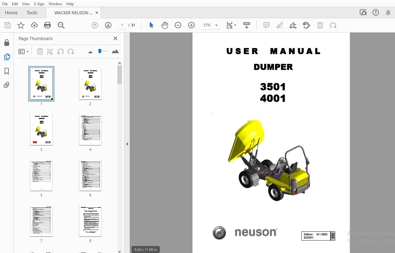Delete selected pages in thumbnails panel
The image size is (395, 253).
coord(40,51)
